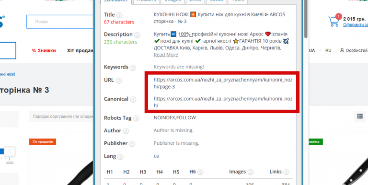Expand description with Read More link
Screen dimensions: 368x185
[166, 55]
